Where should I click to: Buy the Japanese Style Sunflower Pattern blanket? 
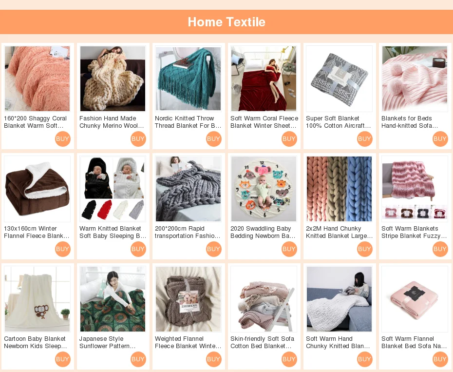click(x=138, y=359)
